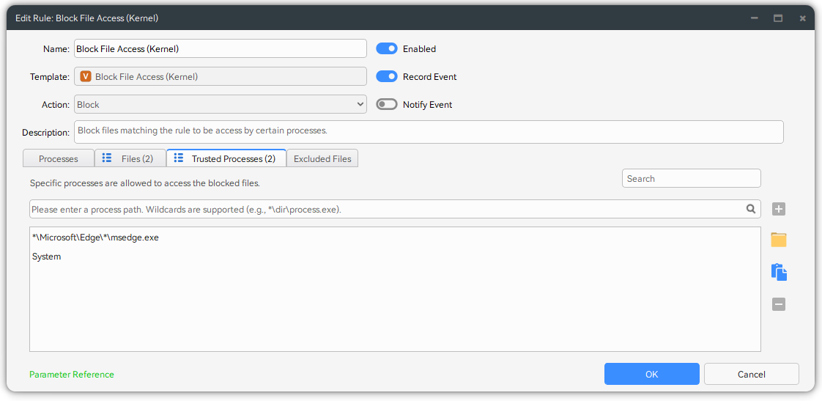Select the Excluded Files tab

coord(322,158)
